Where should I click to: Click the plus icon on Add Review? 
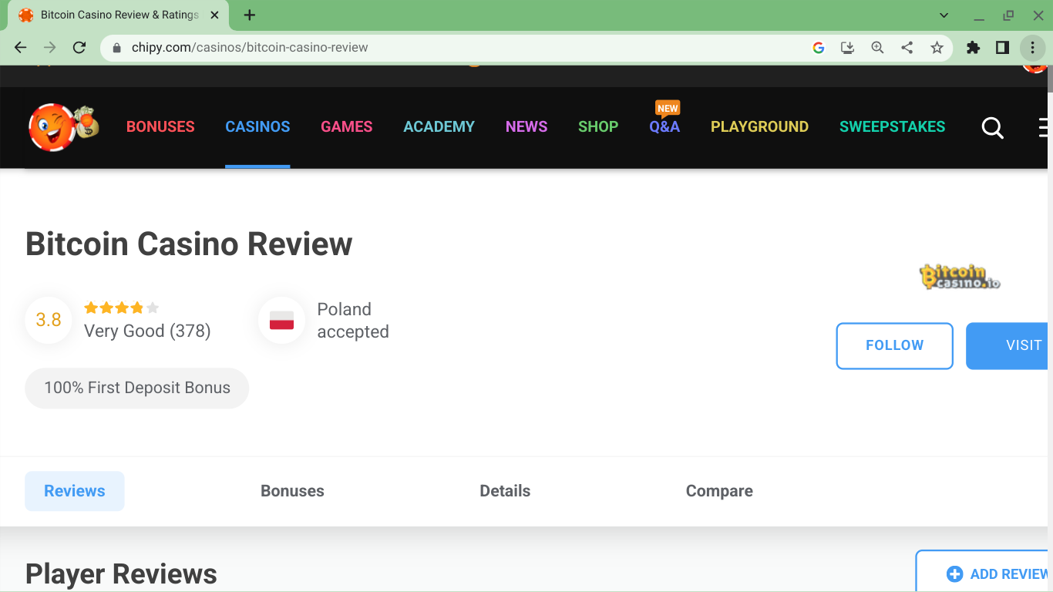pyautogui.click(x=954, y=573)
